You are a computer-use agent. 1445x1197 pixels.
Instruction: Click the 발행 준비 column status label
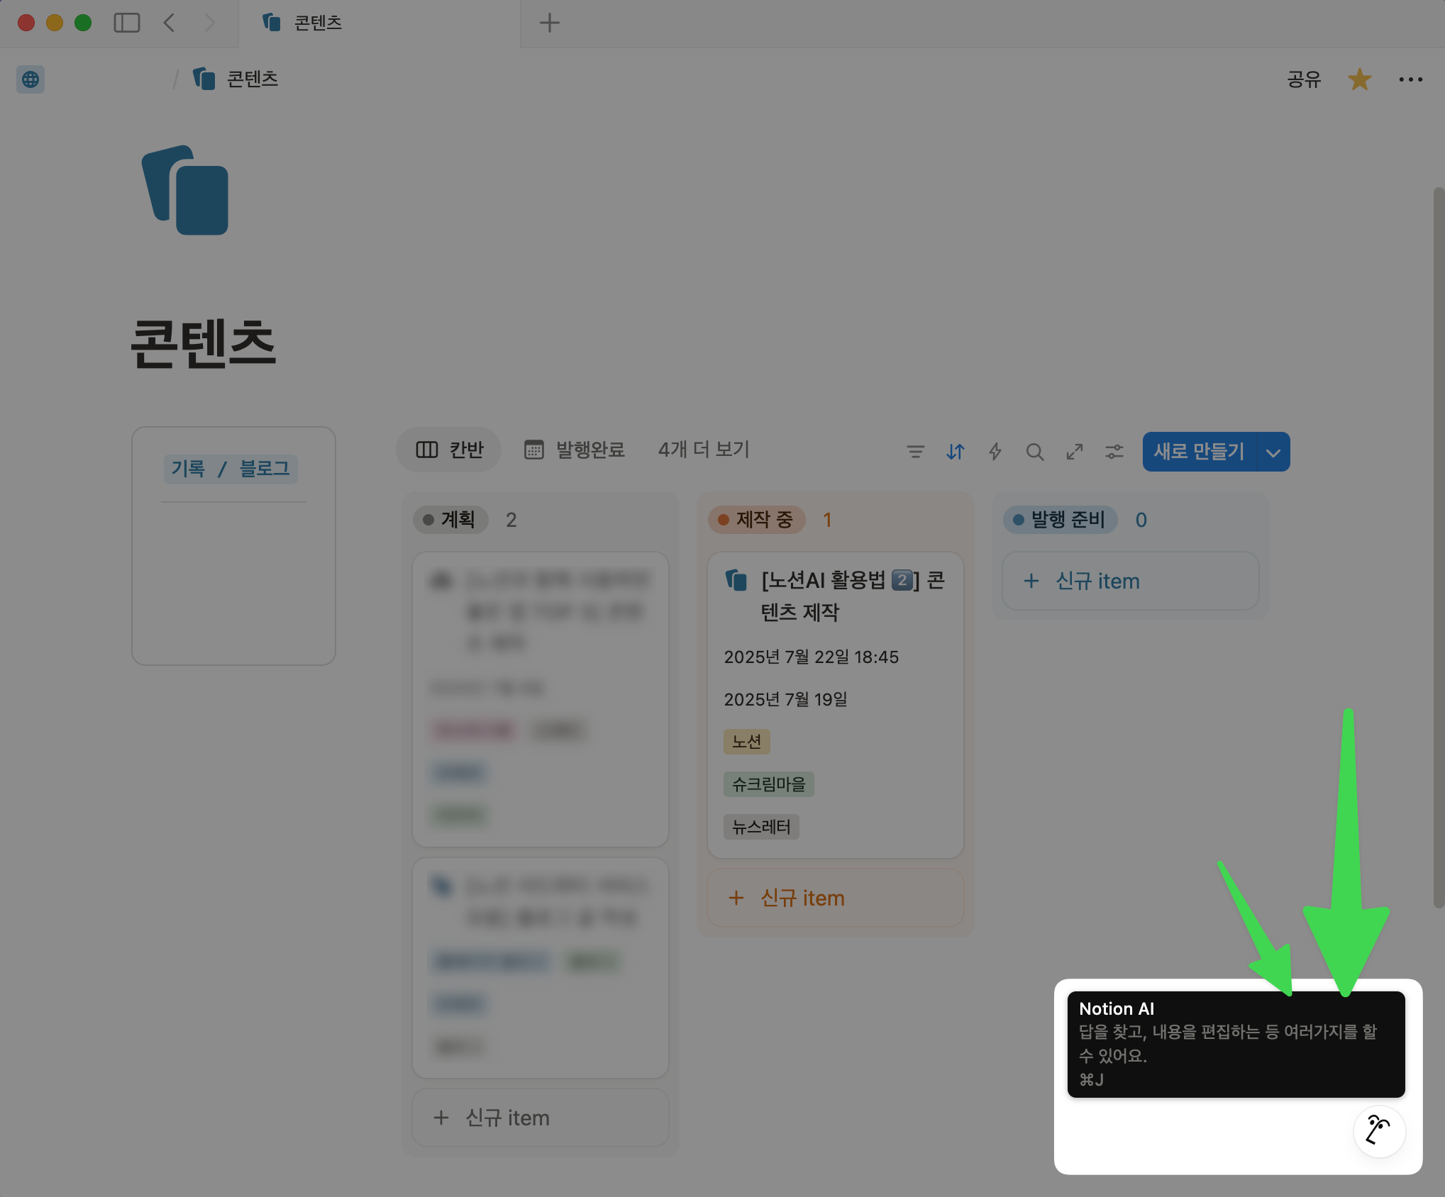click(x=1061, y=519)
